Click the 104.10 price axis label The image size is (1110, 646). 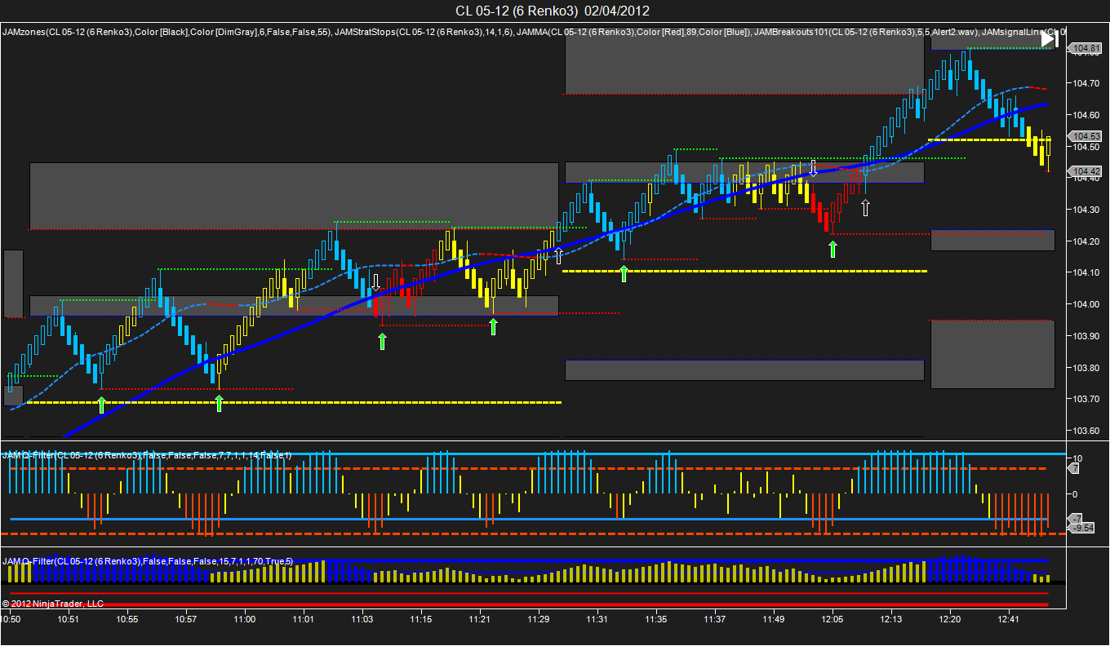point(1085,272)
